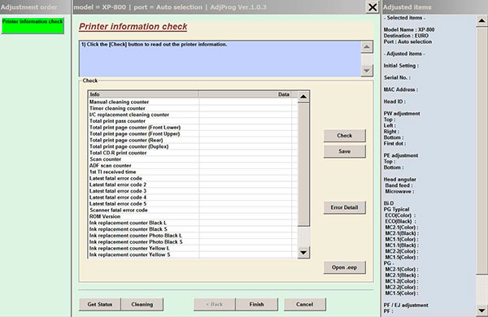Click Adjusted items panel scroll down arrow
The image size is (488, 317).
(481, 310)
